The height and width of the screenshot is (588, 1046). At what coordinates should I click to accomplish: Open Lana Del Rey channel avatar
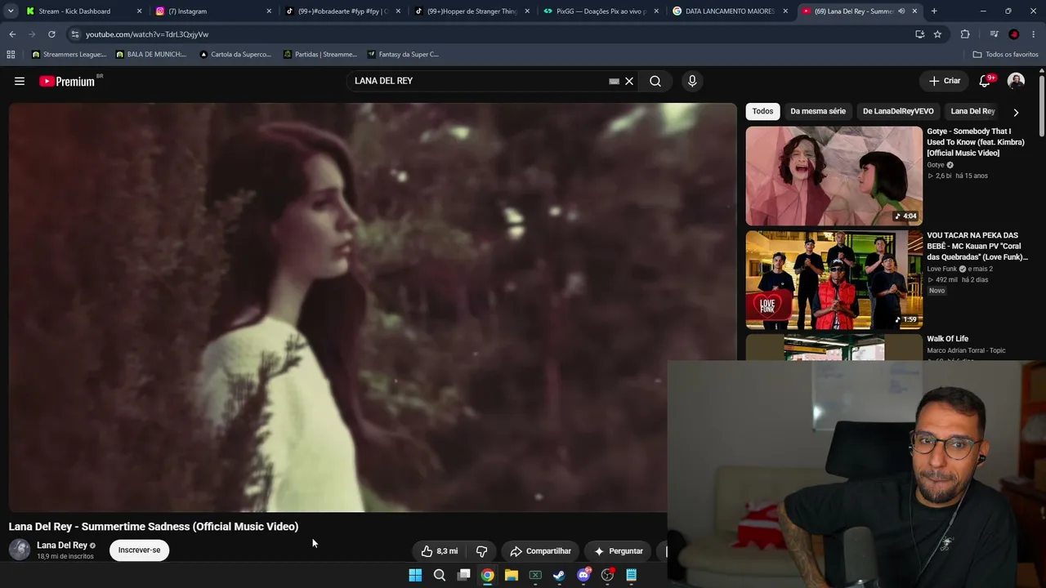20,550
